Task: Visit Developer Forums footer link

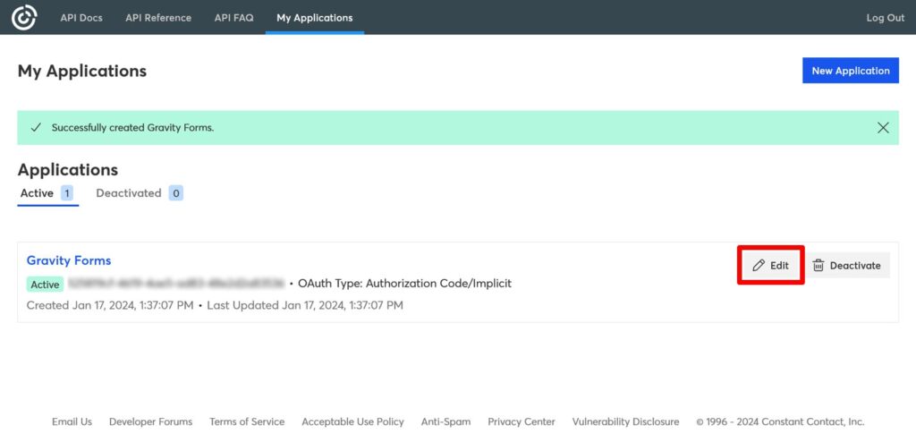Action: 150,421
